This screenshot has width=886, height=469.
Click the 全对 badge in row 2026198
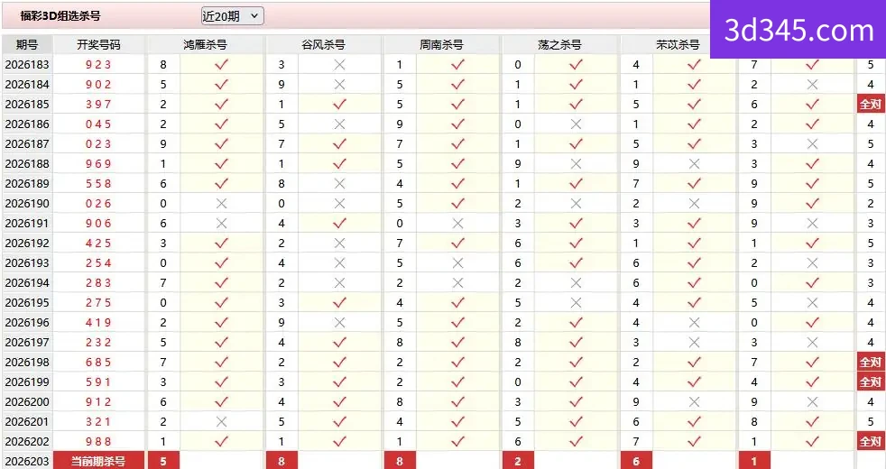[870, 363]
